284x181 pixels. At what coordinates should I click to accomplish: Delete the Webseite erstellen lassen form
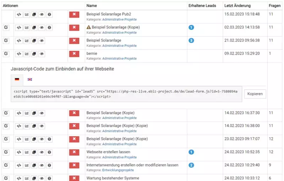(x=74, y=152)
